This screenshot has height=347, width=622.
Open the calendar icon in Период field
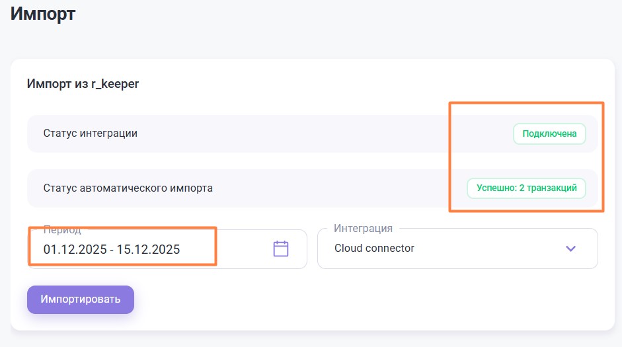(x=281, y=249)
